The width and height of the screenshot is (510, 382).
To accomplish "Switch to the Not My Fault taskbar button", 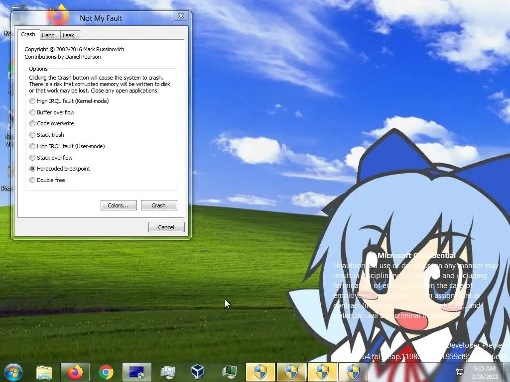I will click(137, 372).
